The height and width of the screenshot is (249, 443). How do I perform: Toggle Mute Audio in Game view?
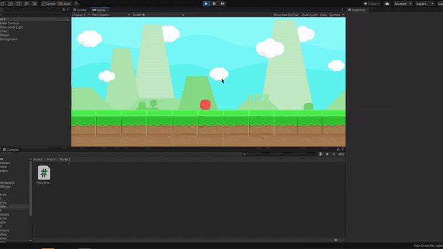(309, 15)
